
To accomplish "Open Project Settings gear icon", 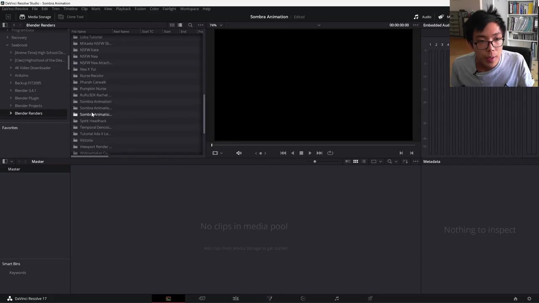I will click(529, 299).
